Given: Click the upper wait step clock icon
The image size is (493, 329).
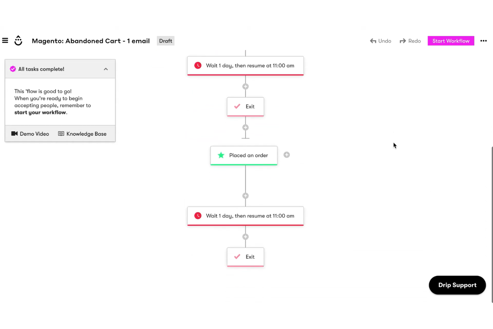Looking at the screenshot, I should 198,65.
